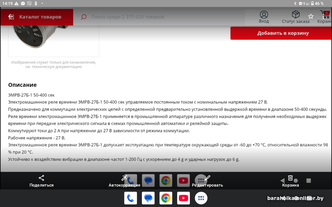Launch Messages app from bottom dock
The height and width of the screenshot is (207, 332).
148,198
